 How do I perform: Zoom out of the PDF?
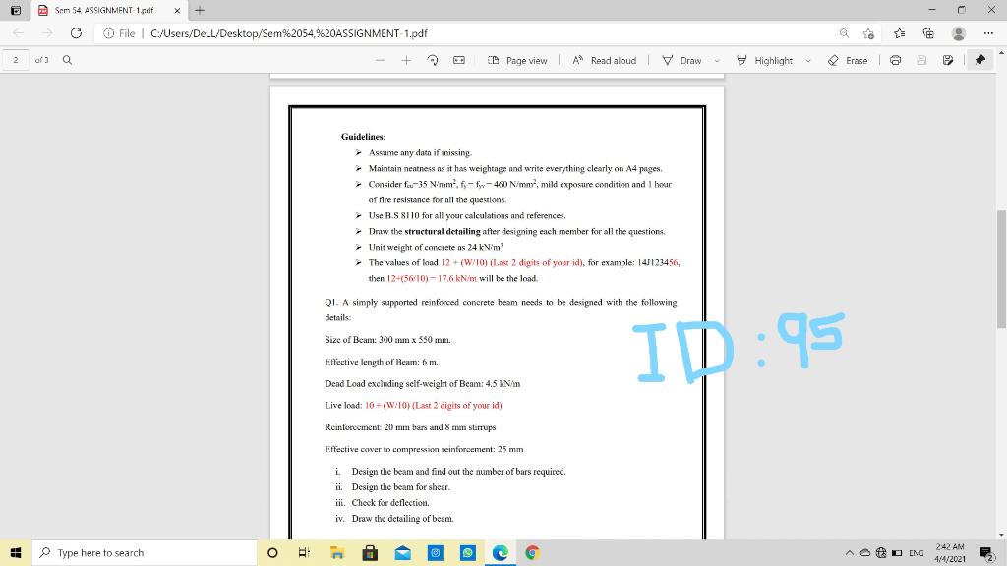[381, 60]
